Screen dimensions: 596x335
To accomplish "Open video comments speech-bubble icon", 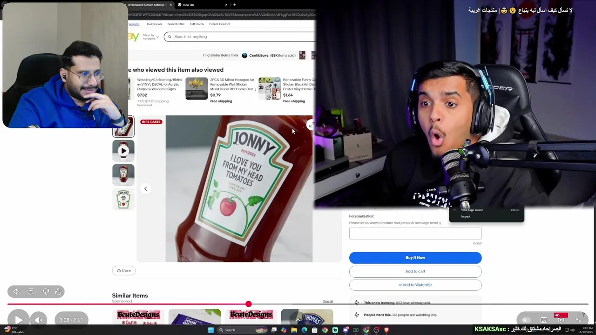I will (31, 292).
